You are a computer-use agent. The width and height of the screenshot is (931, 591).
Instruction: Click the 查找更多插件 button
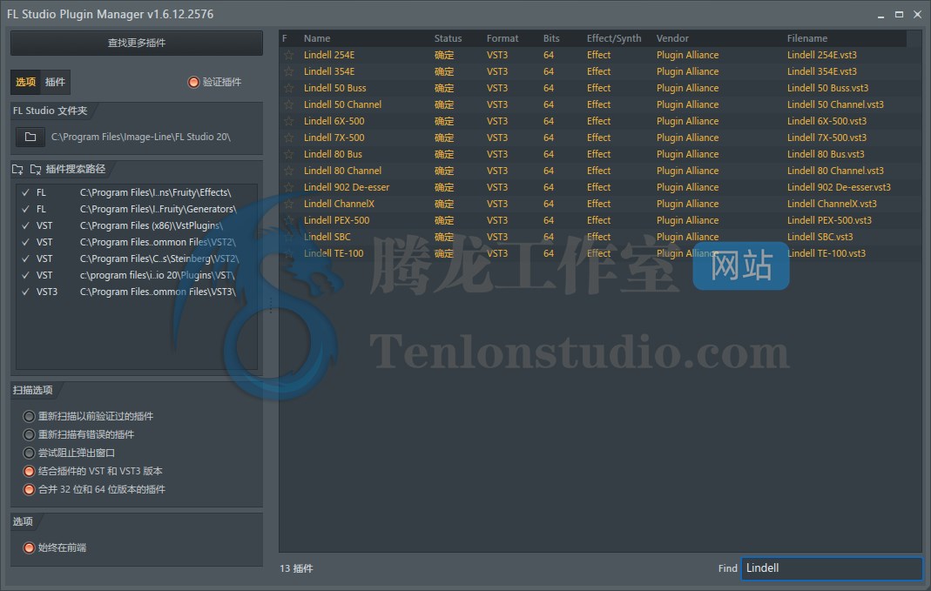coord(137,43)
